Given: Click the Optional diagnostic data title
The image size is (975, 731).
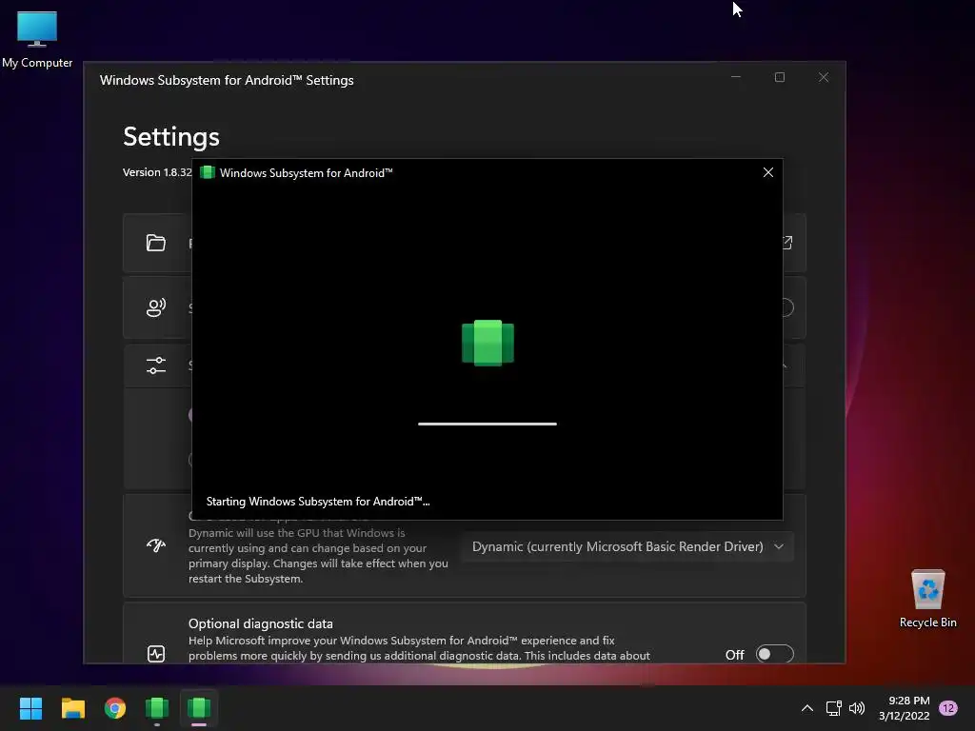Looking at the screenshot, I should click(261, 623).
